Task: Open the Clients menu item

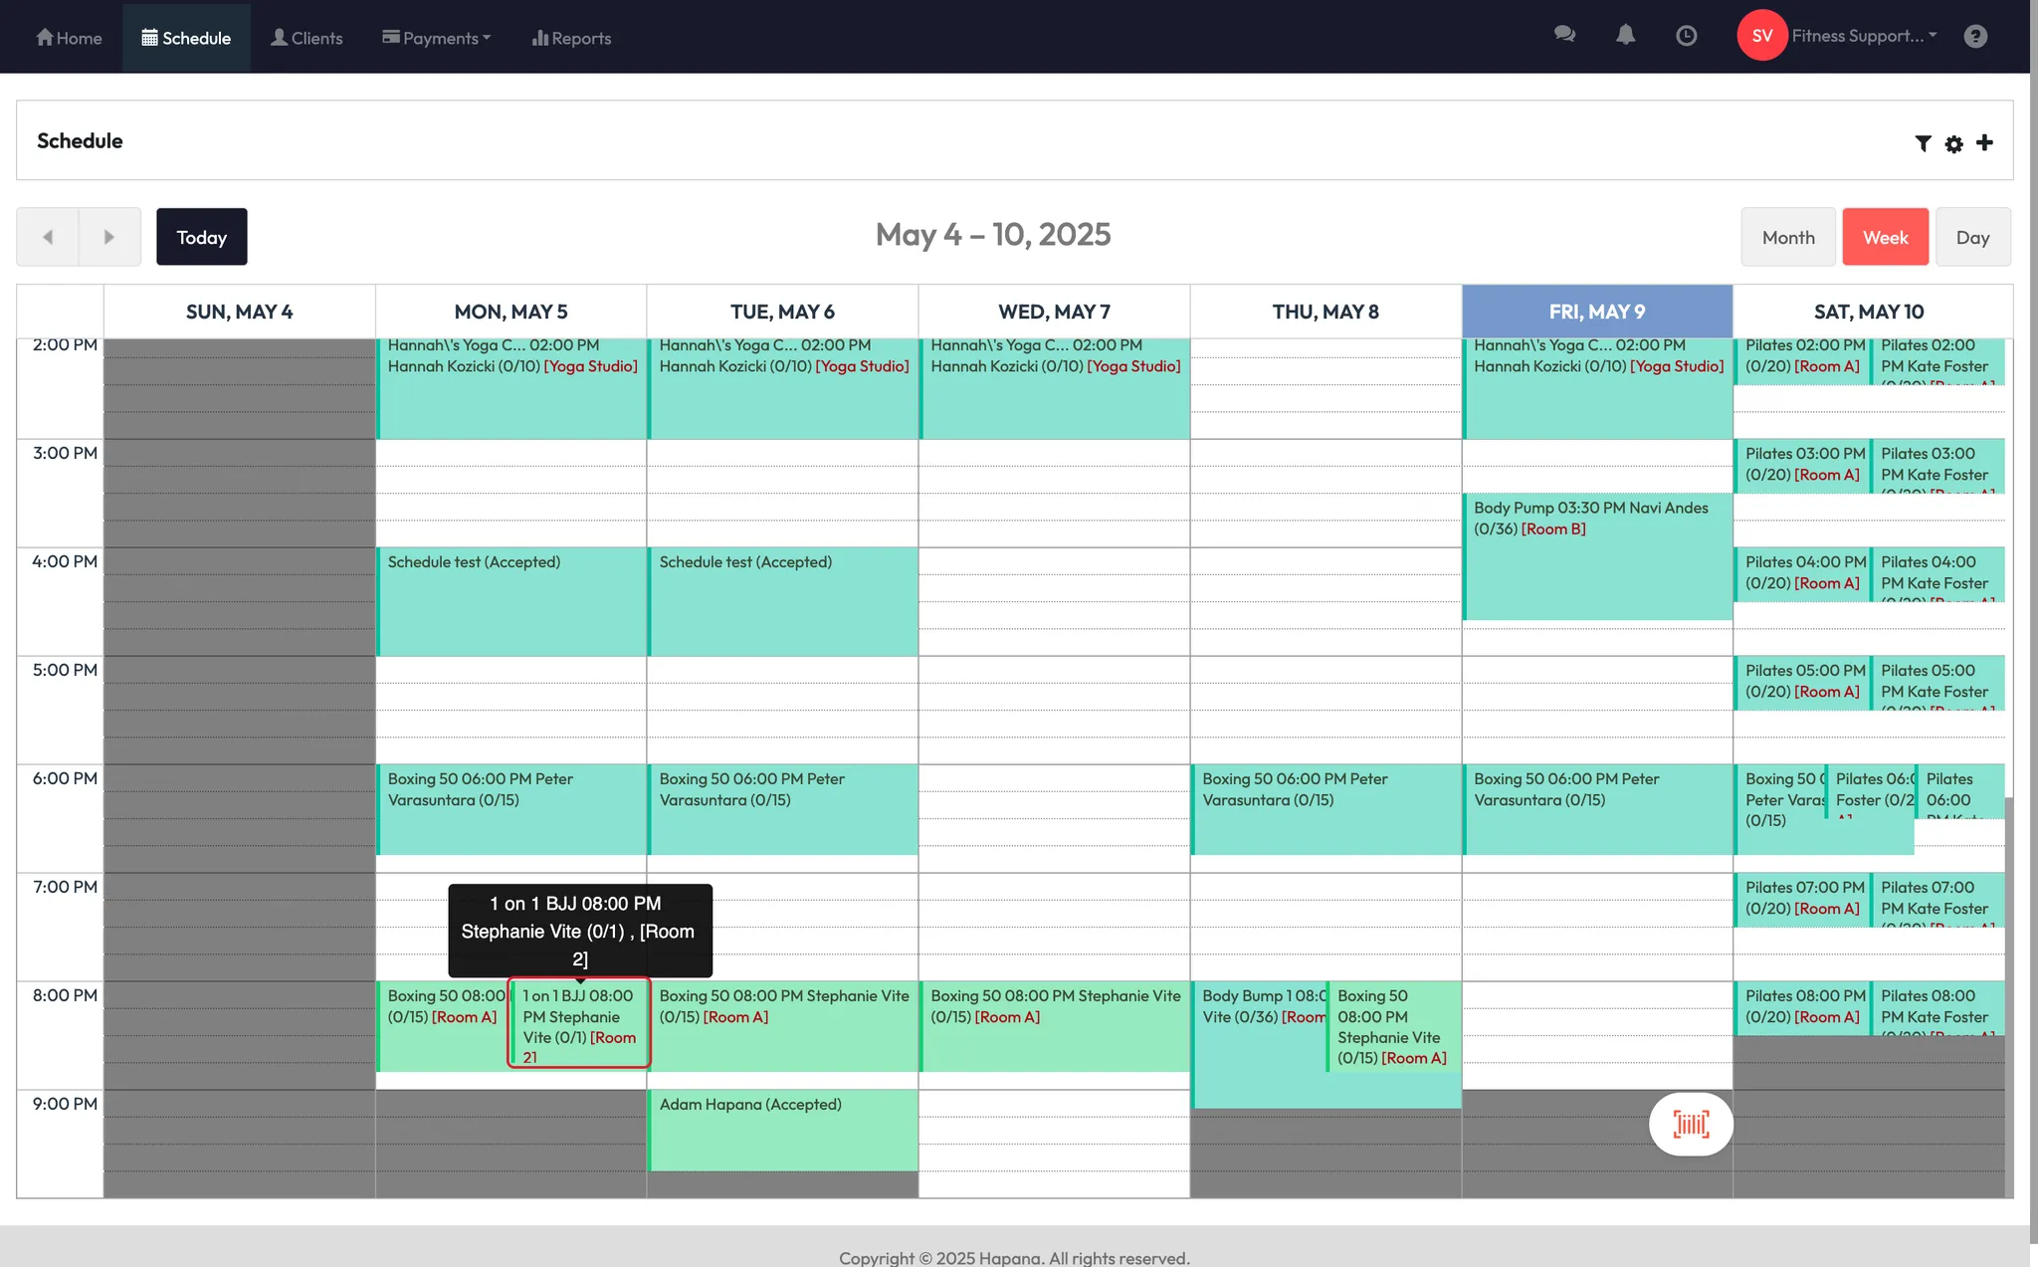Action: pyautogui.click(x=306, y=38)
